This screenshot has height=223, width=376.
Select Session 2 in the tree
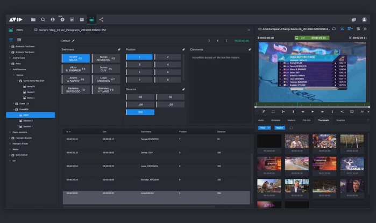(x=27, y=121)
